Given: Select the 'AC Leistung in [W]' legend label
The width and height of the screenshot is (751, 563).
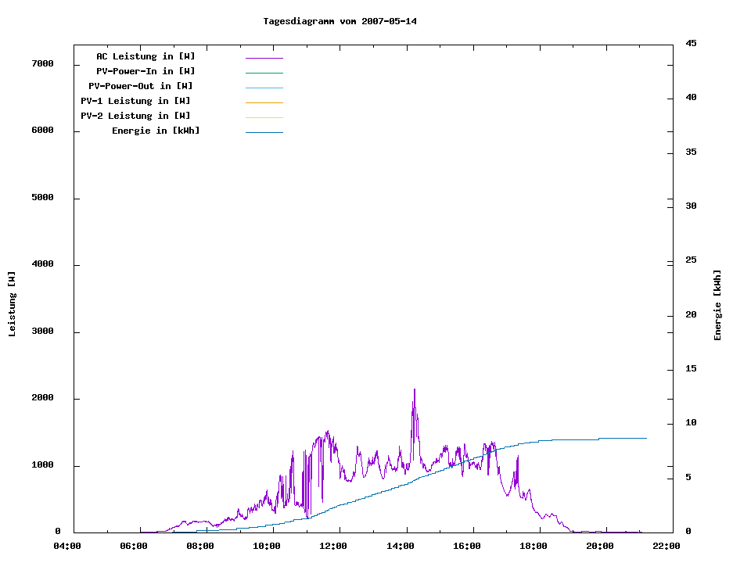Looking at the screenshot, I should point(146,56).
